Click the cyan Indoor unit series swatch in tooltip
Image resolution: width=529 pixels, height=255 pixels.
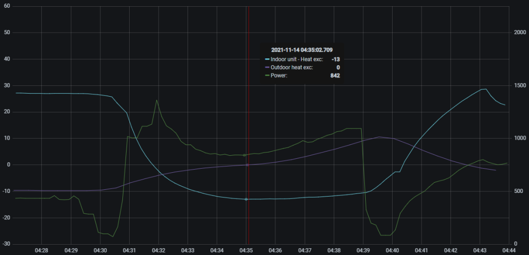[x=267, y=59]
